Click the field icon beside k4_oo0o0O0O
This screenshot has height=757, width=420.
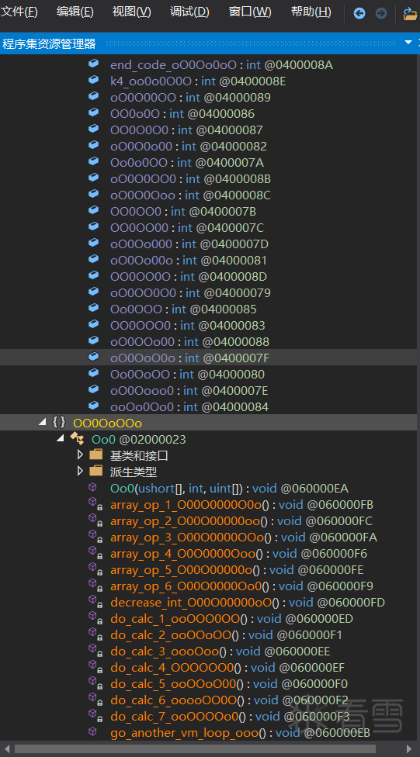point(93,80)
